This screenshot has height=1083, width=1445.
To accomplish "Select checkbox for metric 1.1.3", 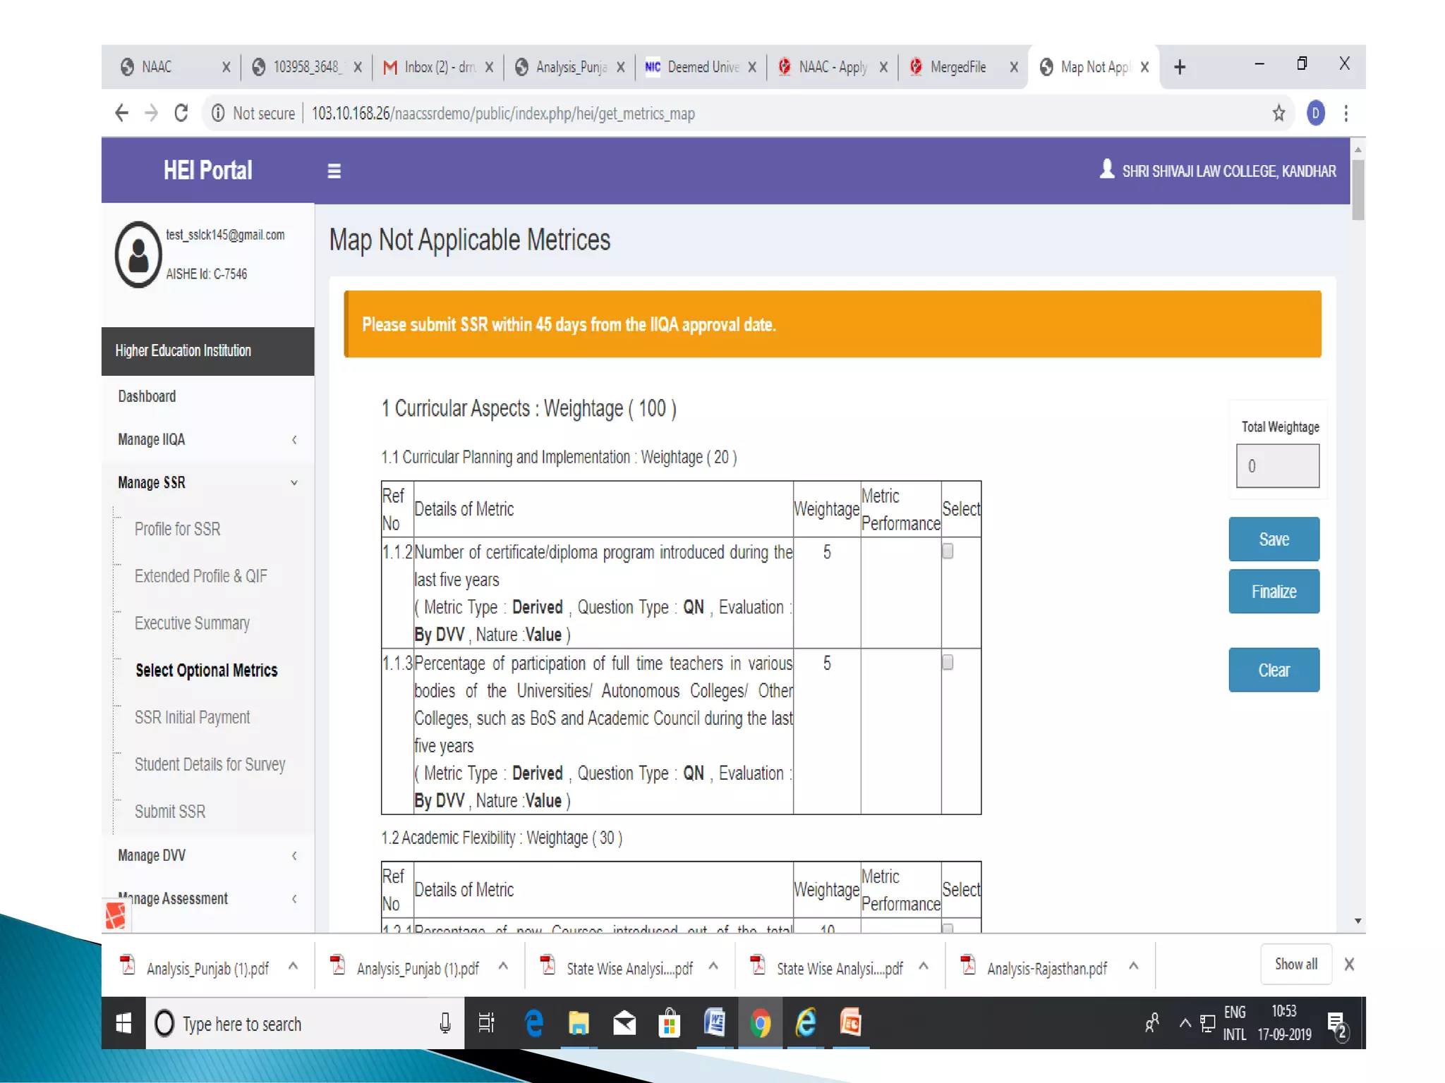I will [x=948, y=662].
